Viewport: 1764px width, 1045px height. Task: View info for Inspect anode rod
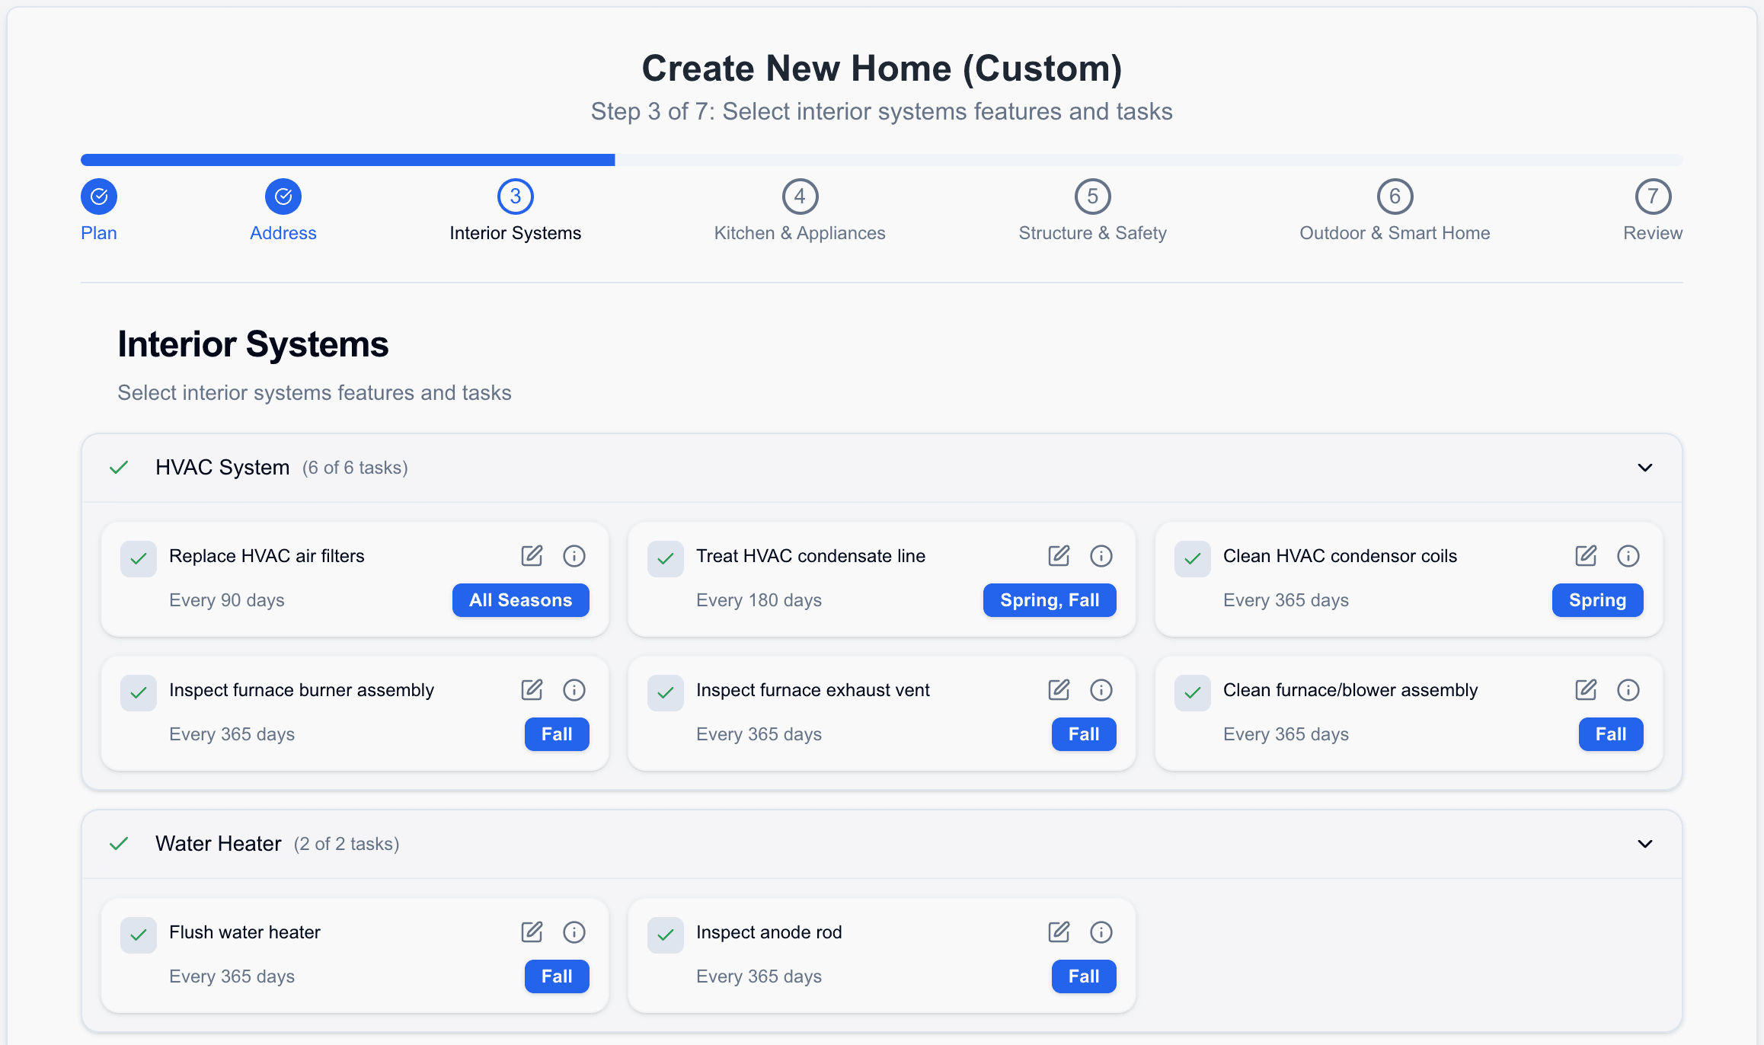(1101, 932)
